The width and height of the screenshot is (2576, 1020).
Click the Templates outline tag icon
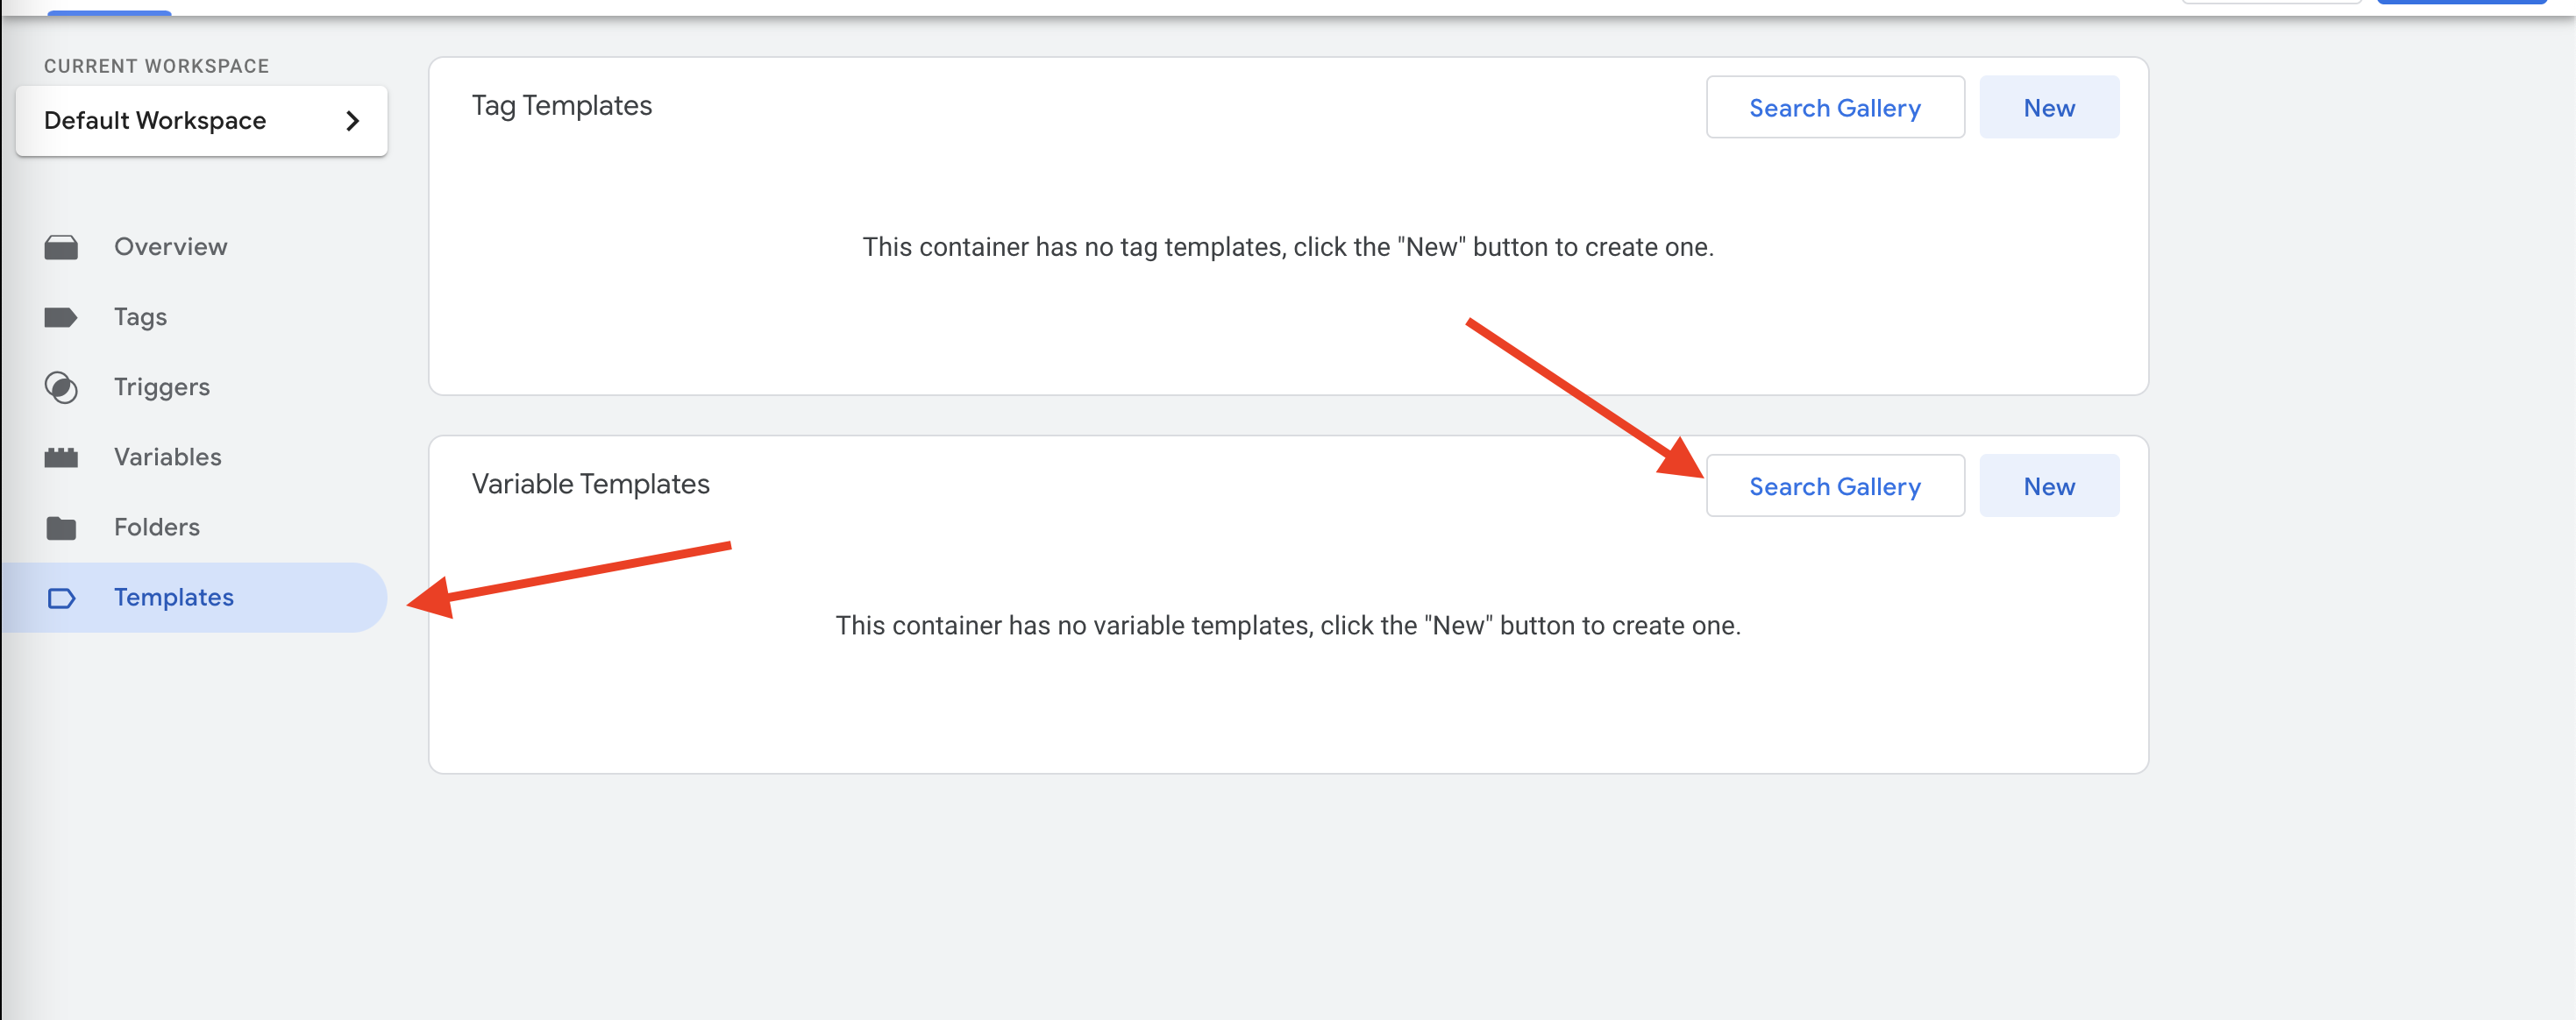(61, 599)
